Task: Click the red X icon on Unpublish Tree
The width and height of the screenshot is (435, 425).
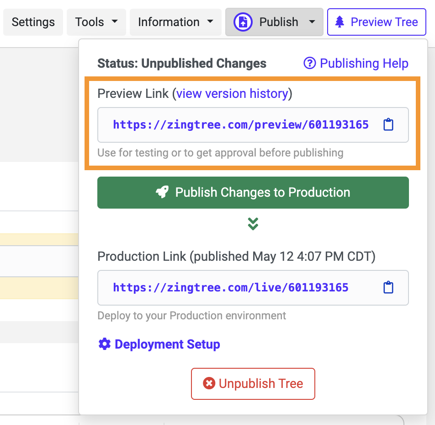Action: click(x=209, y=383)
